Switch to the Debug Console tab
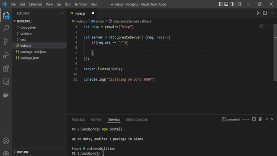The width and height of the screenshot is (277, 156). click(x=137, y=120)
